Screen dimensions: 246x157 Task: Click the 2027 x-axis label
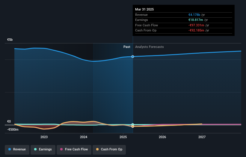coord(202,137)
